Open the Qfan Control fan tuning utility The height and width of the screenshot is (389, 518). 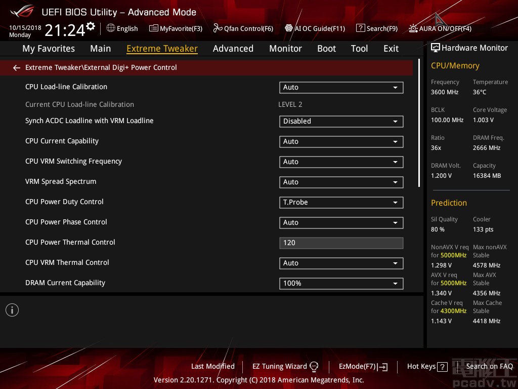[x=243, y=28]
